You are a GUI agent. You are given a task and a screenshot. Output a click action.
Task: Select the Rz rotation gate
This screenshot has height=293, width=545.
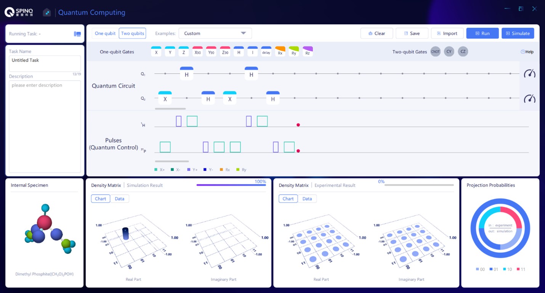(308, 51)
